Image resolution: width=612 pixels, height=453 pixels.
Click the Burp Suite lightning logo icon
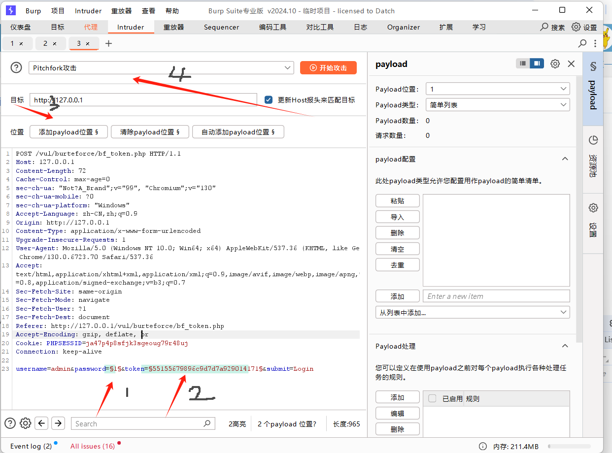coord(11,10)
